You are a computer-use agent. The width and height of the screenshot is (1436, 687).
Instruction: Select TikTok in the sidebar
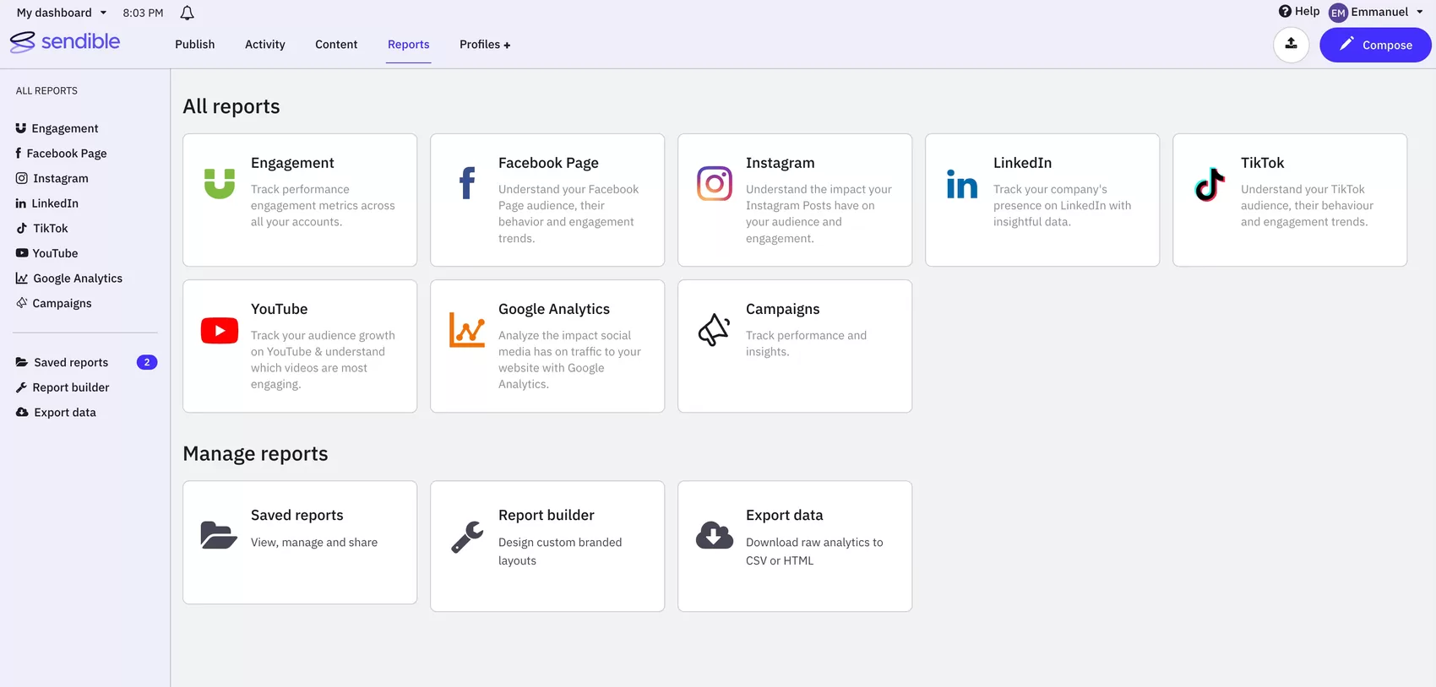pyautogui.click(x=51, y=228)
